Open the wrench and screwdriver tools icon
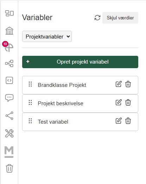The height and width of the screenshot is (184, 146). (9, 133)
